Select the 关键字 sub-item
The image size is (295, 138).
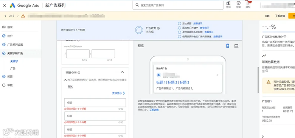14,61
